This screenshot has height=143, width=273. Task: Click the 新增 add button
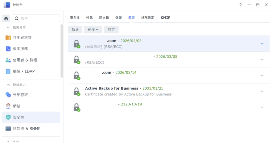[x=75, y=30]
